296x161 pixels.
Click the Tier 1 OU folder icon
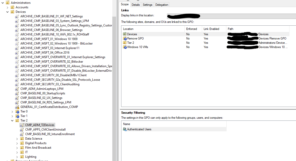pos(17,116)
